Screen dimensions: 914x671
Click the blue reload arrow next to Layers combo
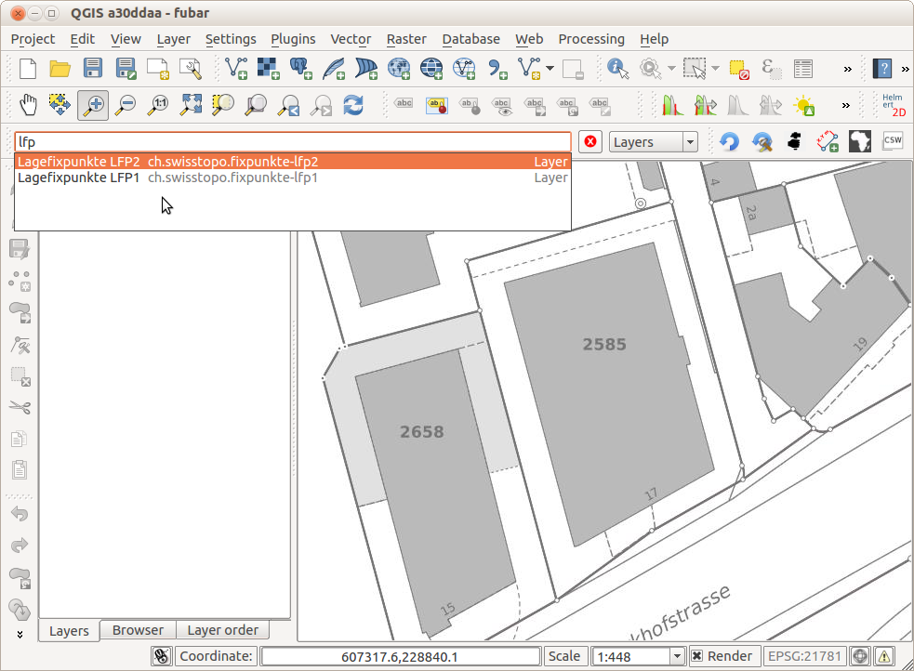tap(729, 141)
